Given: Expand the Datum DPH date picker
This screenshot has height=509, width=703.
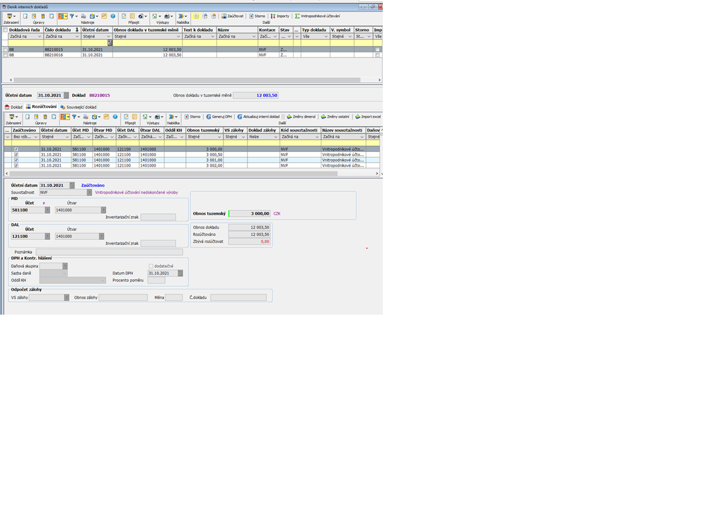Looking at the screenshot, I should [180, 273].
